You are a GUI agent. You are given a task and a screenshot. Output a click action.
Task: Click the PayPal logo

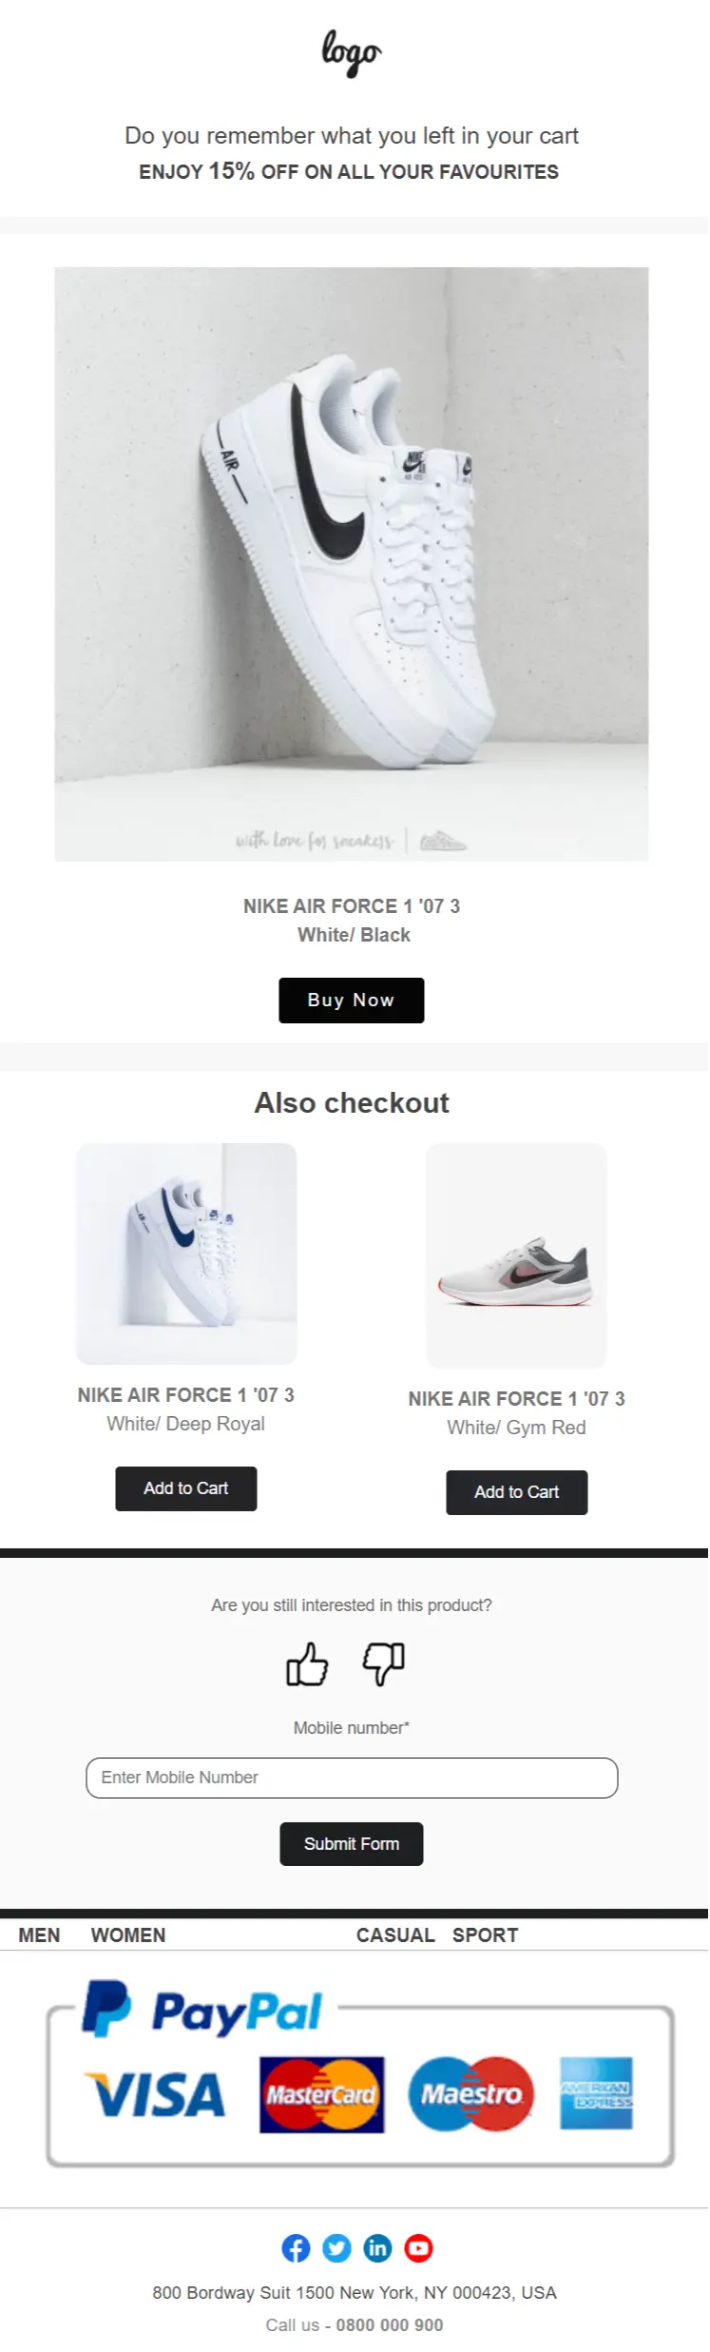tap(202, 2010)
